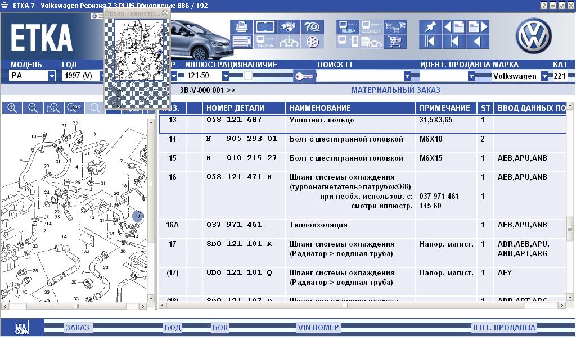The width and height of the screenshot is (576, 337).
Task: Click the VW logo in the corner
Action: coord(534,35)
